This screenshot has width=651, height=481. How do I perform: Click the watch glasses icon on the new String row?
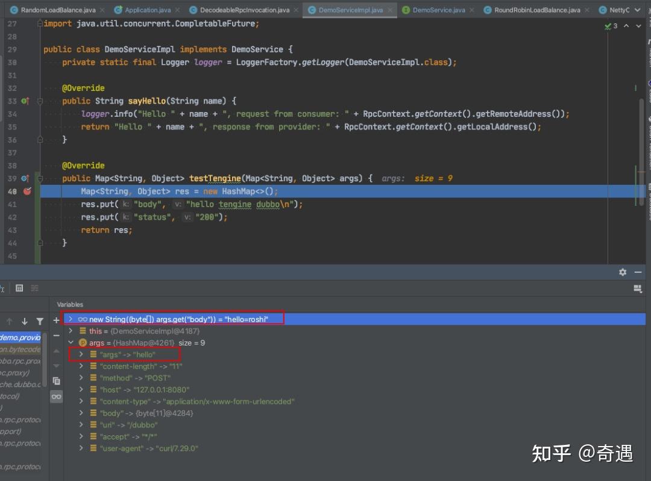(83, 319)
